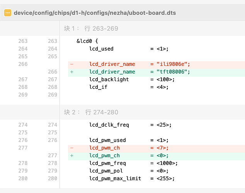Click the green plus marker on line 277

pos(72,156)
